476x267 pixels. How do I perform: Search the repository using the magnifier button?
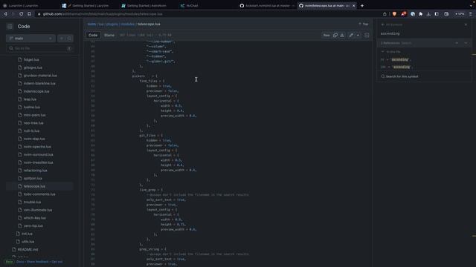tap(69, 39)
